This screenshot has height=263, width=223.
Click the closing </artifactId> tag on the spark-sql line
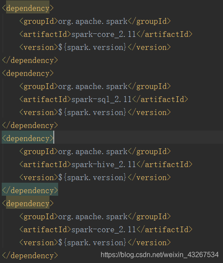tap(160, 99)
